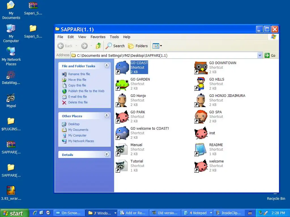Click the keyboard icon in system tray

[250, 213]
